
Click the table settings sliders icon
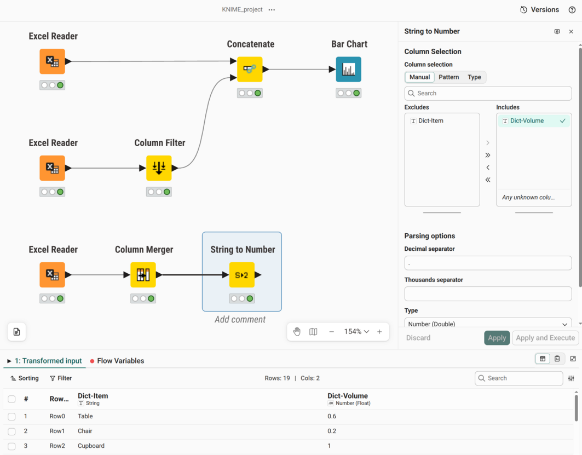pyautogui.click(x=571, y=378)
